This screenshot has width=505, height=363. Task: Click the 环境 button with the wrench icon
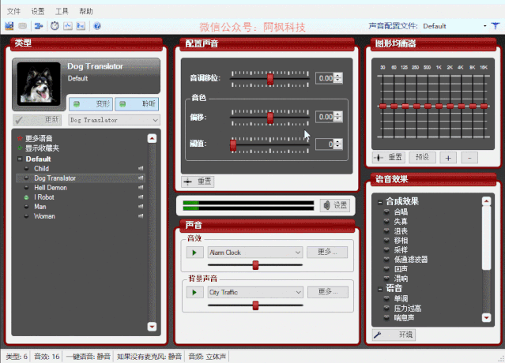394,335
